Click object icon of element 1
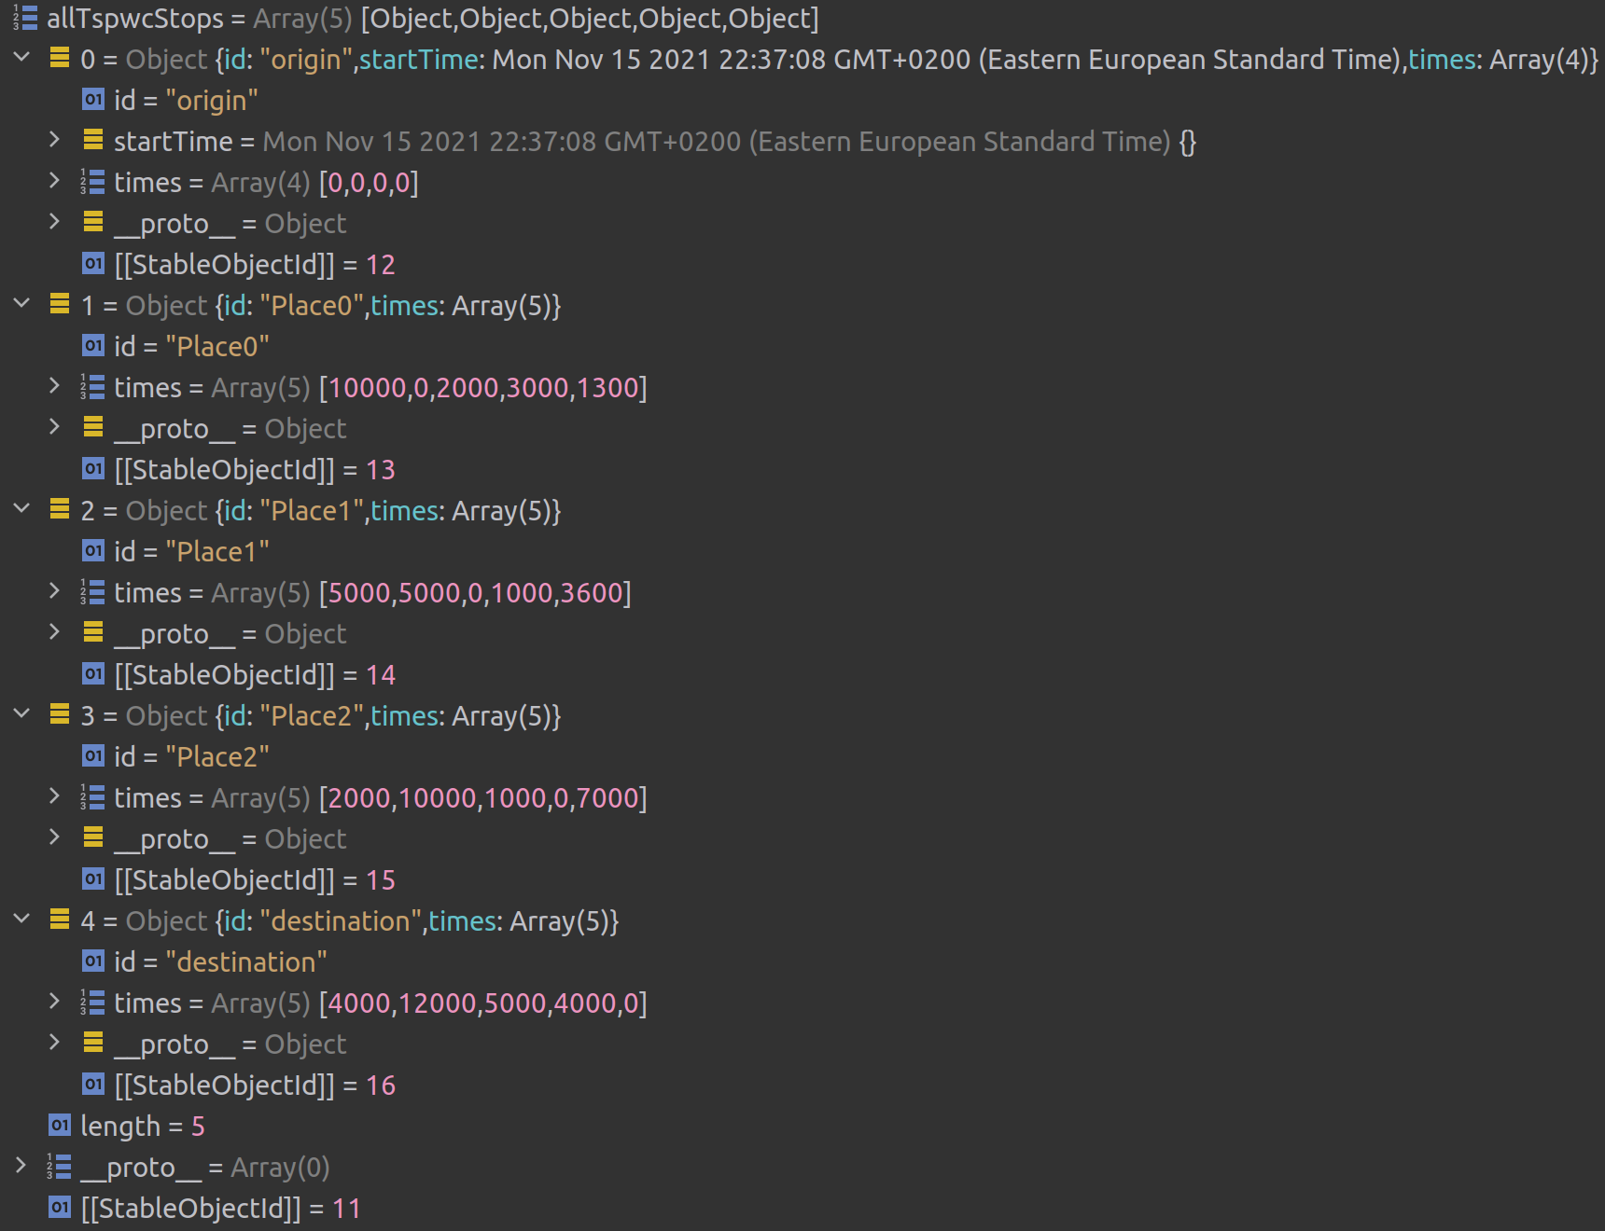This screenshot has width=1605, height=1231. pyautogui.click(x=59, y=304)
